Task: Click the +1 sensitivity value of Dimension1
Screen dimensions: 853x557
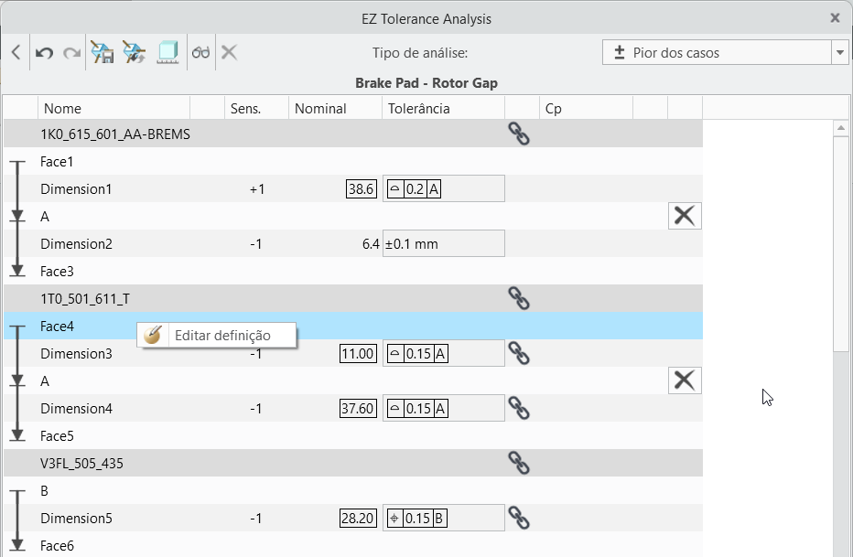Action: point(257,189)
